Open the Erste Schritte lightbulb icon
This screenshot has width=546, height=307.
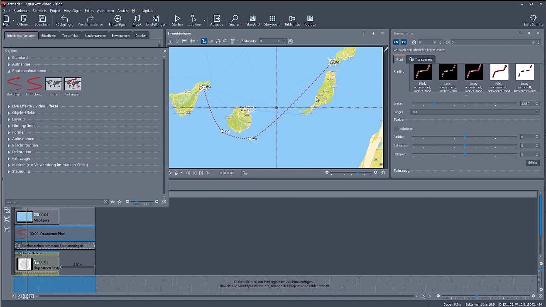pyautogui.click(x=534, y=19)
